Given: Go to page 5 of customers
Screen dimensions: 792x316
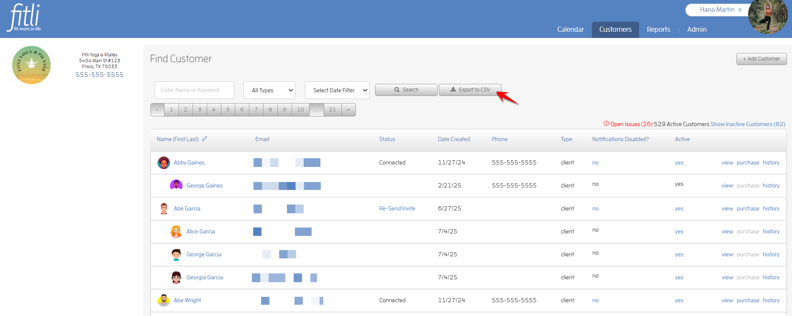Looking at the screenshot, I should [228, 110].
